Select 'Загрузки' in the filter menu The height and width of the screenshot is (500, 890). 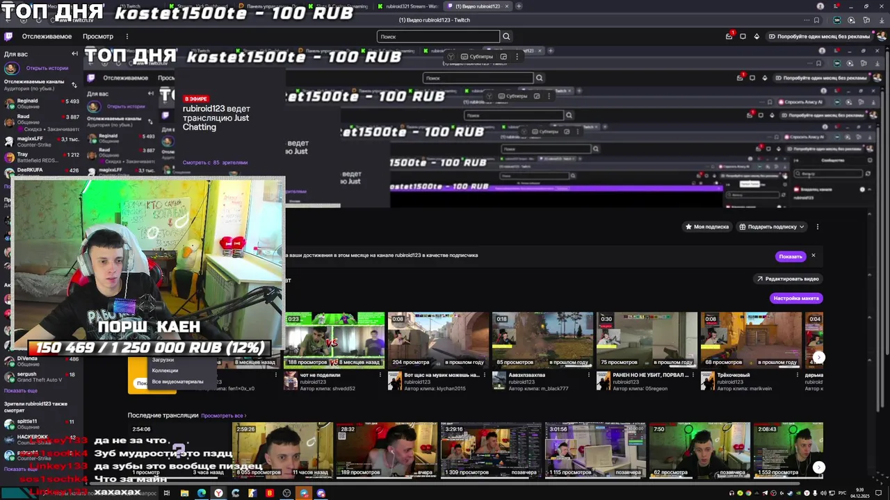point(163,360)
